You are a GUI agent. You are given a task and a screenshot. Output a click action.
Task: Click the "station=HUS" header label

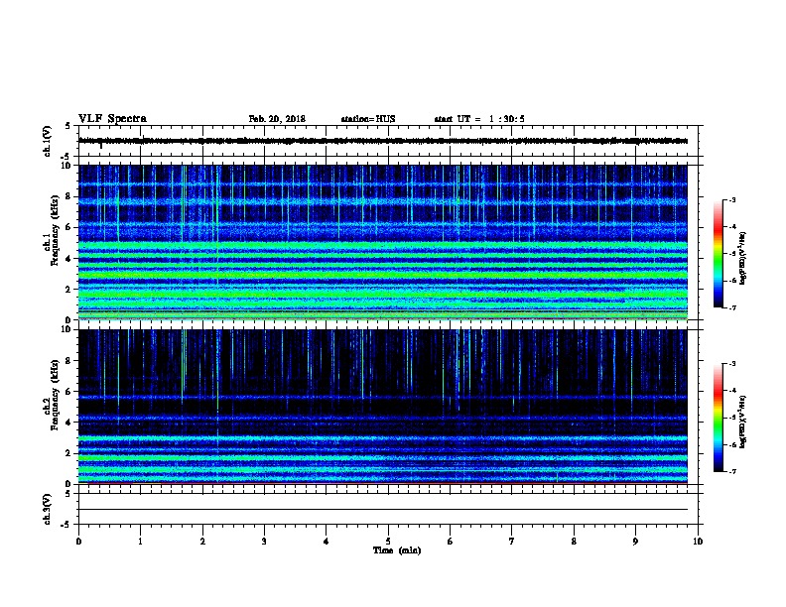(368, 119)
